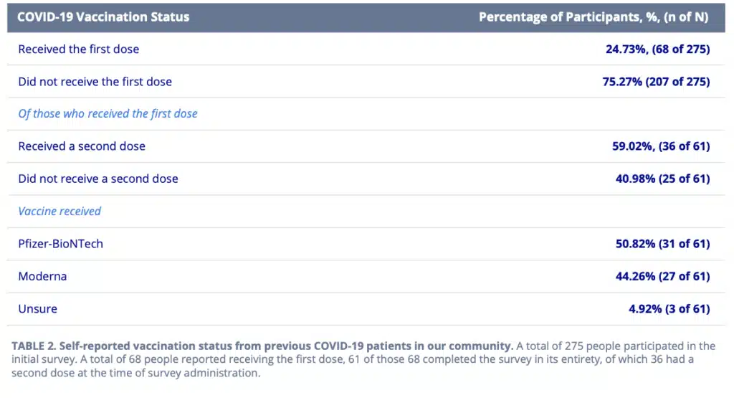Viewport: 734px width, 398px height.
Task: Select the Received the first dose row label
Action: pyautogui.click(x=79, y=49)
